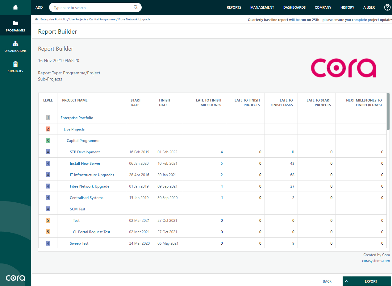Open the REPORTS menu
Image resolution: width=392 pixels, height=286 pixels.
(x=234, y=7)
